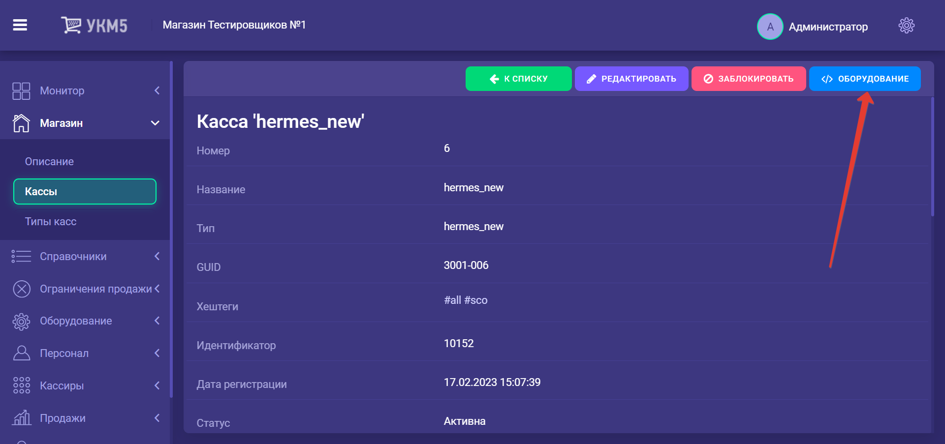This screenshot has width=945, height=444.
Task: Click the Название field label
Action: pos(221,190)
